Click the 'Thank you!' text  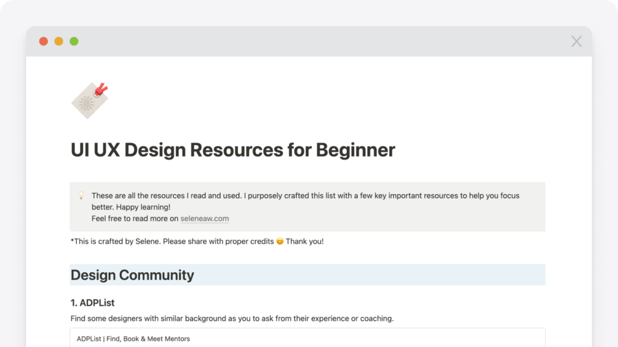point(304,241)
